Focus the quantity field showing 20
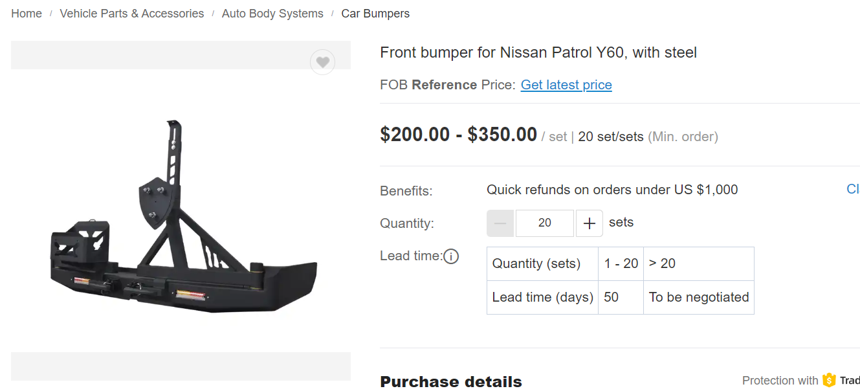 545,223
